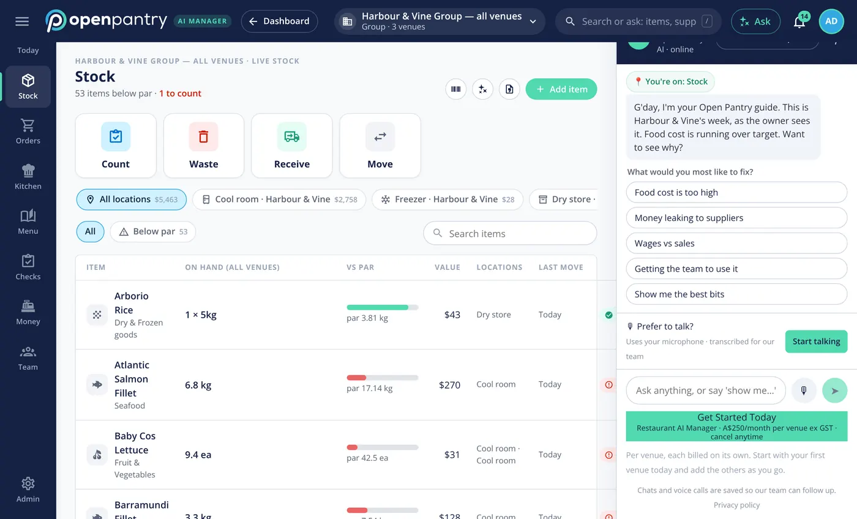Go back to Dashboard

pos(280,21)
